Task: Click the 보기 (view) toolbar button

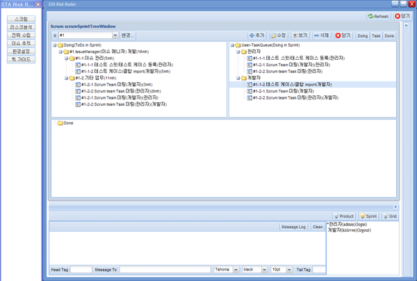Action: 300,35
